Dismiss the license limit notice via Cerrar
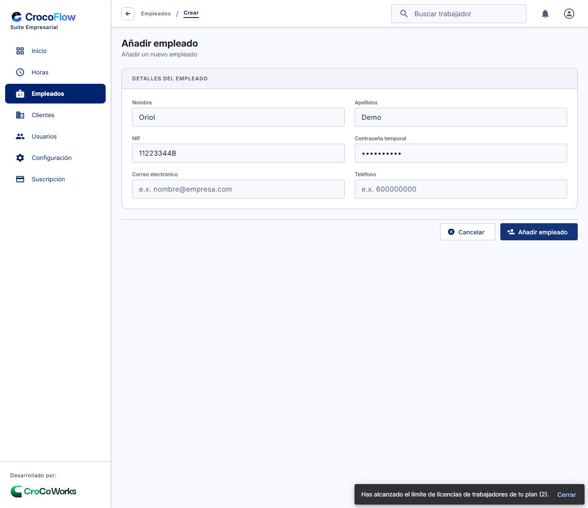 tap(567, 495)
